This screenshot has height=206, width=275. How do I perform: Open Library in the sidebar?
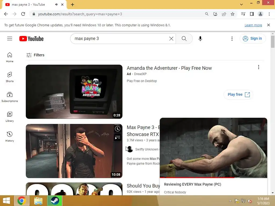(x=10, y=117)
